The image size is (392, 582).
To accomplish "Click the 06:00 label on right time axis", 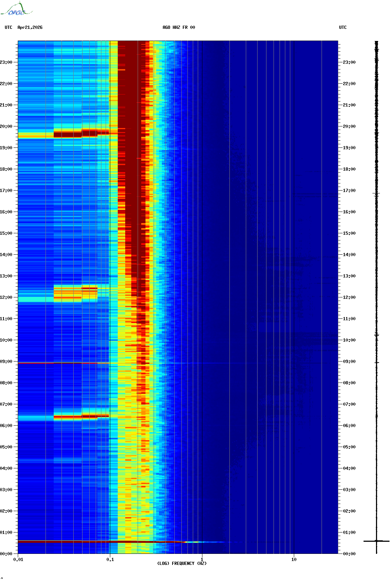I will [x=349, y=426].
